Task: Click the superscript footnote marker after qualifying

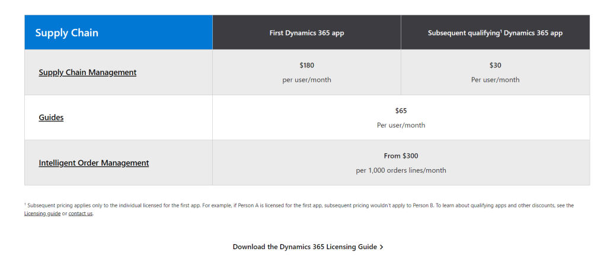Action: click(500, 31)
